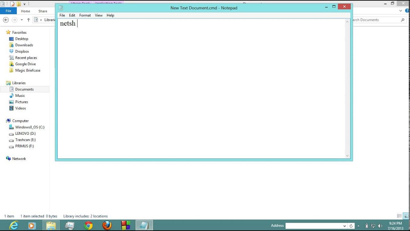410x231 pixels.
Task: Click the Notepad scrollbar down arrow
Action: pos(347,156)
